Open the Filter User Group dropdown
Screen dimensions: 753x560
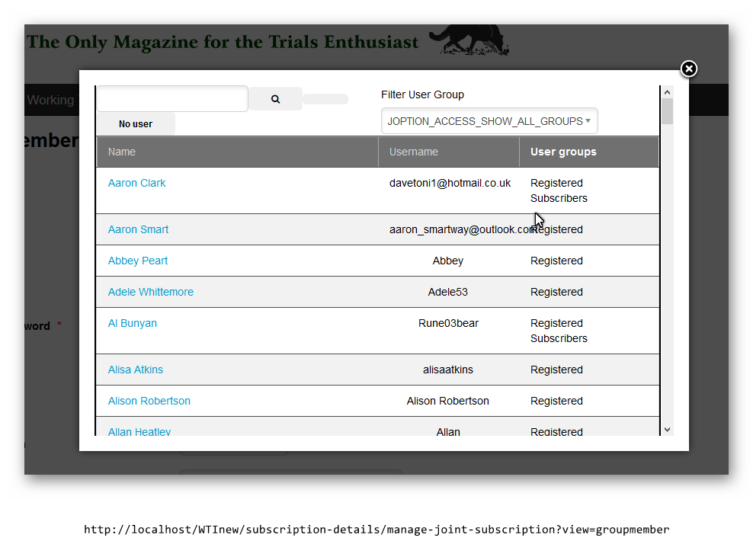click(489, 121)
